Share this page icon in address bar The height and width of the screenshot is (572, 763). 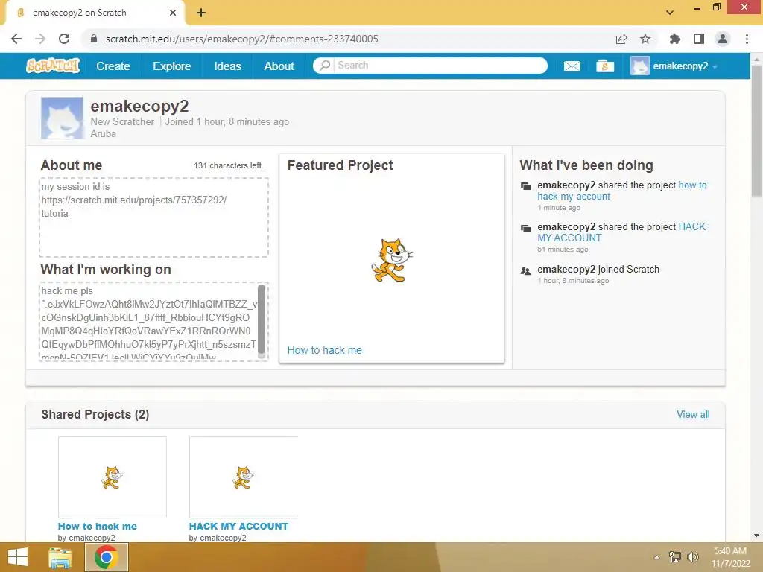pyautogui.click(x=621, y=39)
